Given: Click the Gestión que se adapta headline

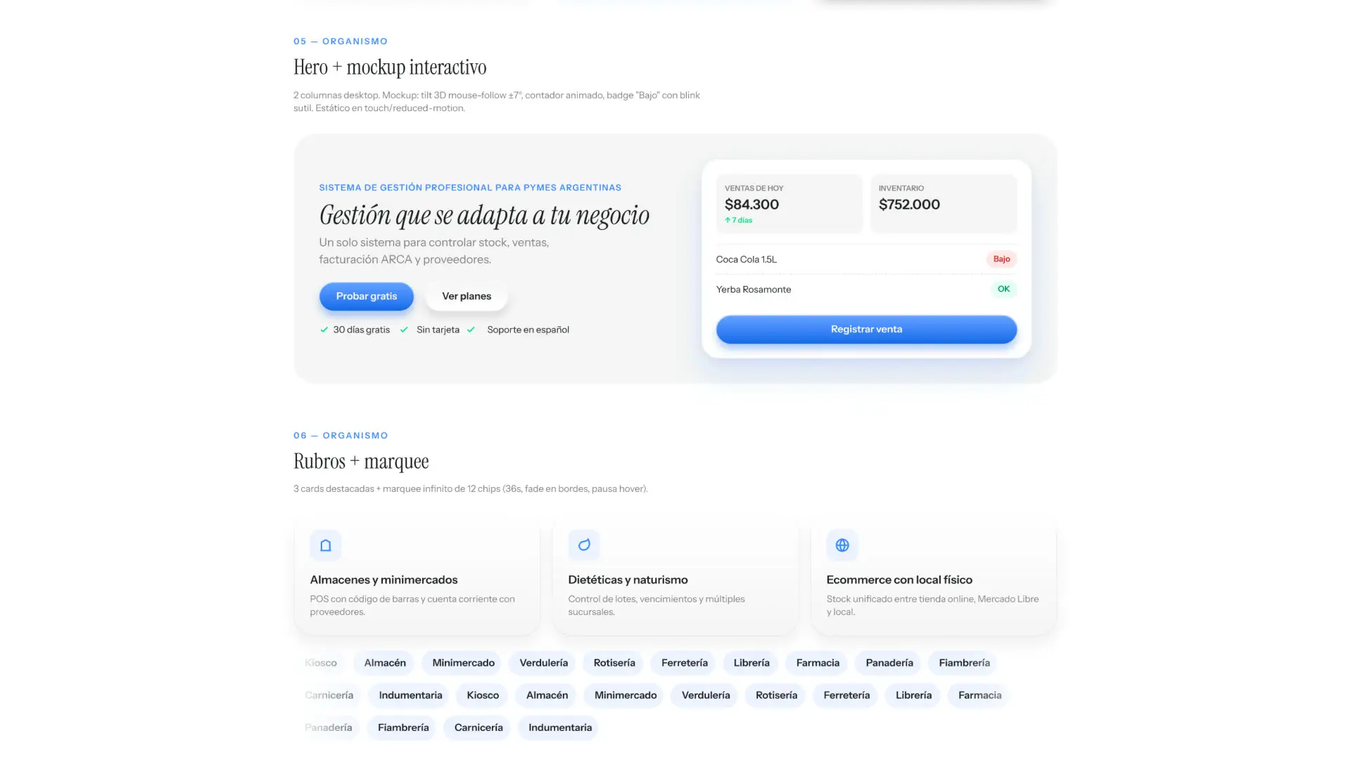Looking at the screenshot, I should pyautogui.click(x=484, y=215).
